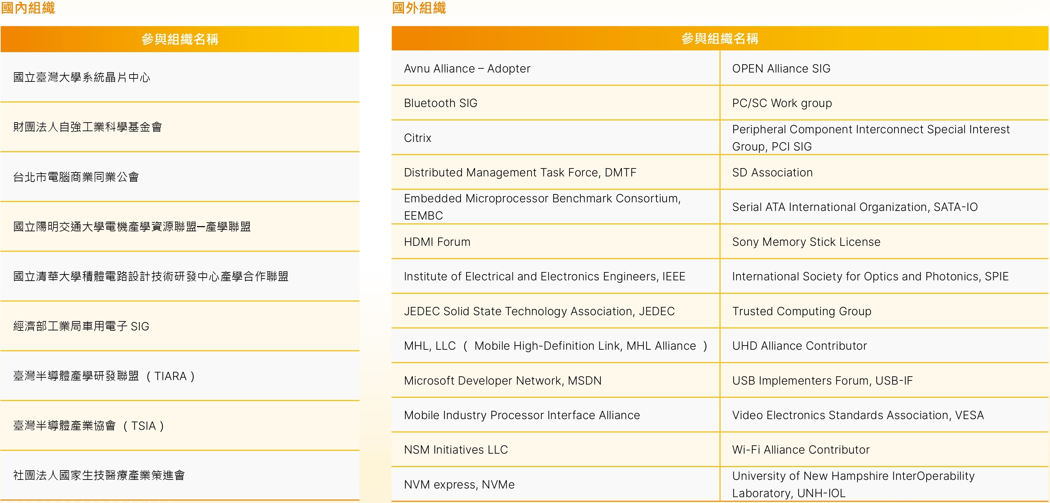This screenshot has width=1050, height=503.
Task: Select the OPEN Alliance SIG cell
Action: [x=885, y=68]
